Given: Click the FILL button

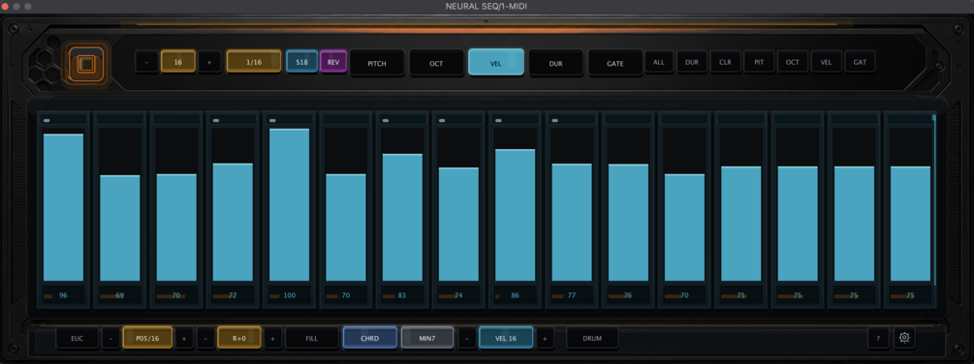Looking at the screenshot, I should [x=312, y=338].
